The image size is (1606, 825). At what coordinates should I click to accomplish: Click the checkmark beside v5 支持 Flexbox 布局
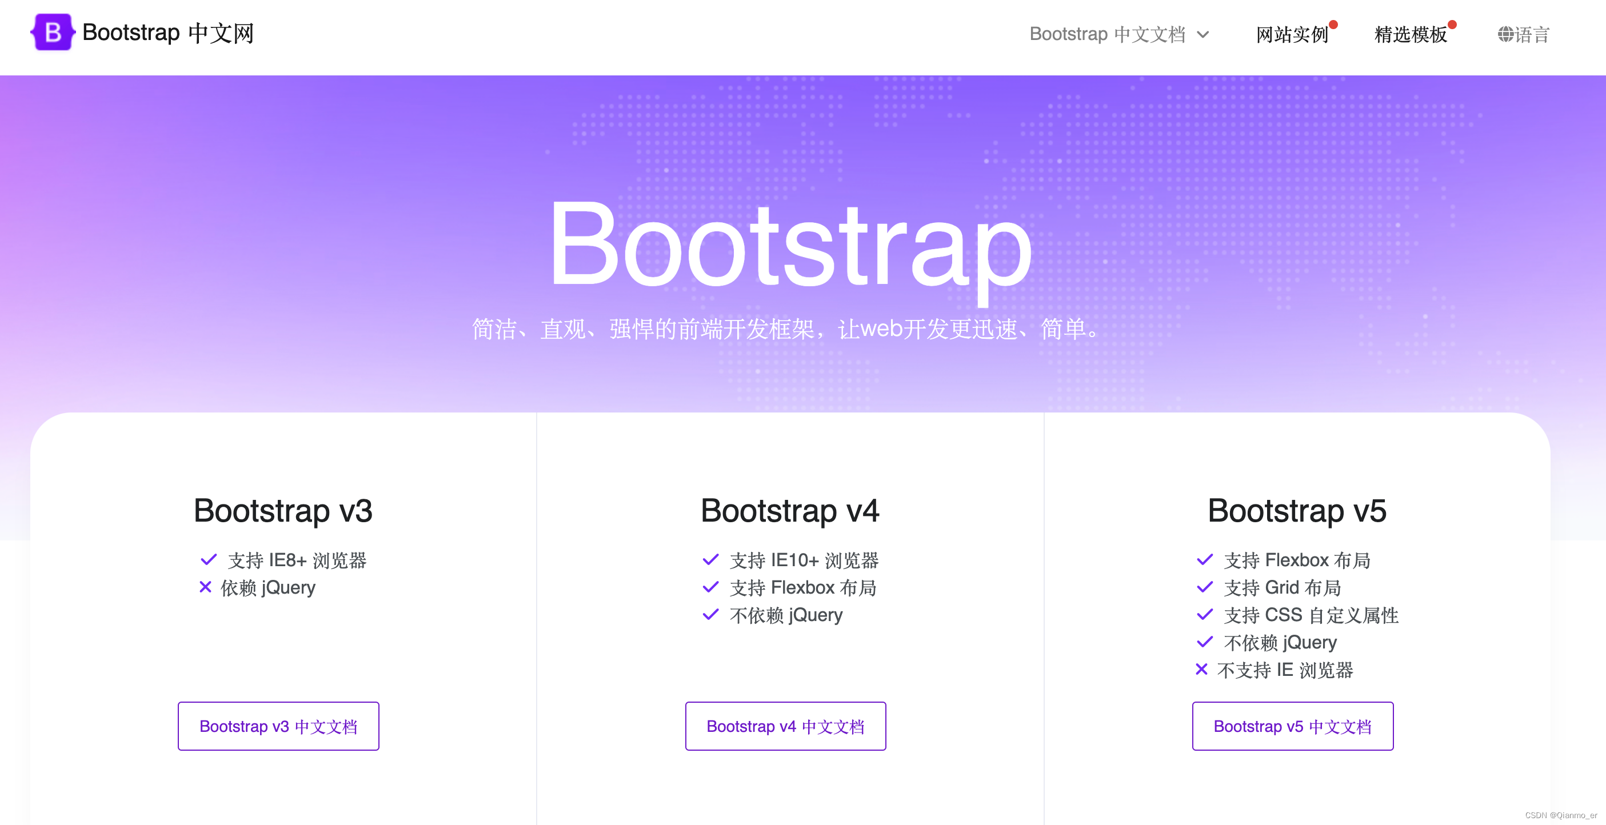(1205, 559)
